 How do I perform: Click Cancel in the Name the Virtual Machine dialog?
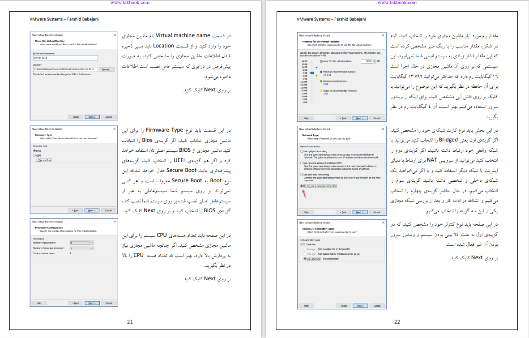(109, 117)
